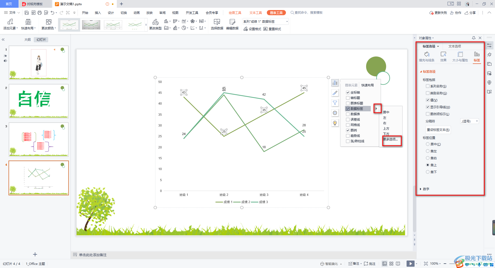The image size is (495, 268).
Task: Click the Undo arrow icon
Action: click(x=53, y=13)
